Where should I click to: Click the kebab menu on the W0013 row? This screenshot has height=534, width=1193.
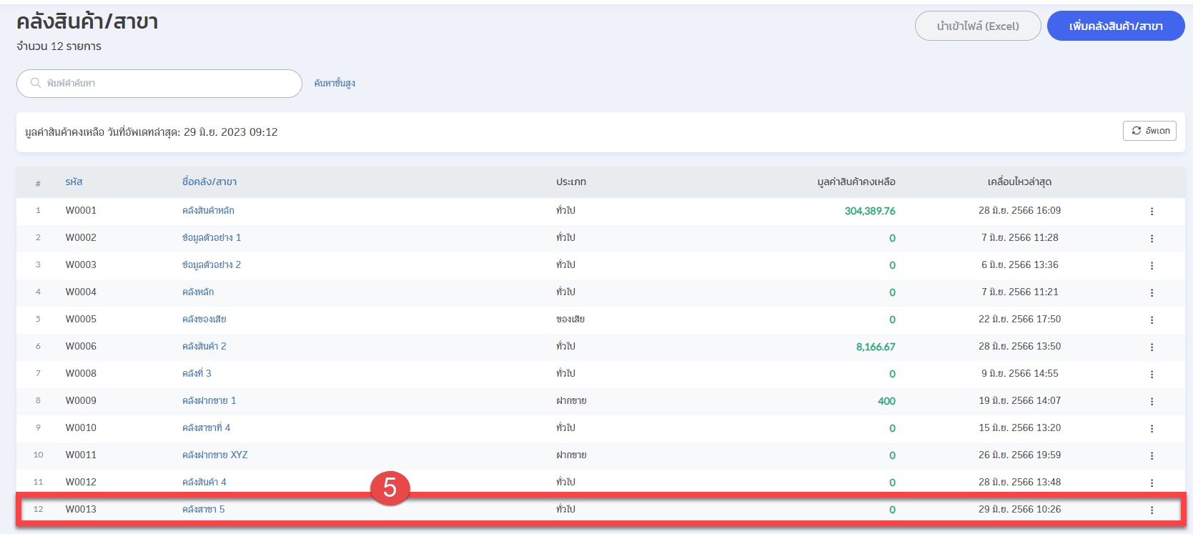coord(1151,510)
